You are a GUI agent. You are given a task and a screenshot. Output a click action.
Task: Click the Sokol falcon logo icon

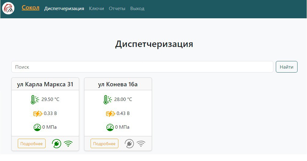click(8, 8)
